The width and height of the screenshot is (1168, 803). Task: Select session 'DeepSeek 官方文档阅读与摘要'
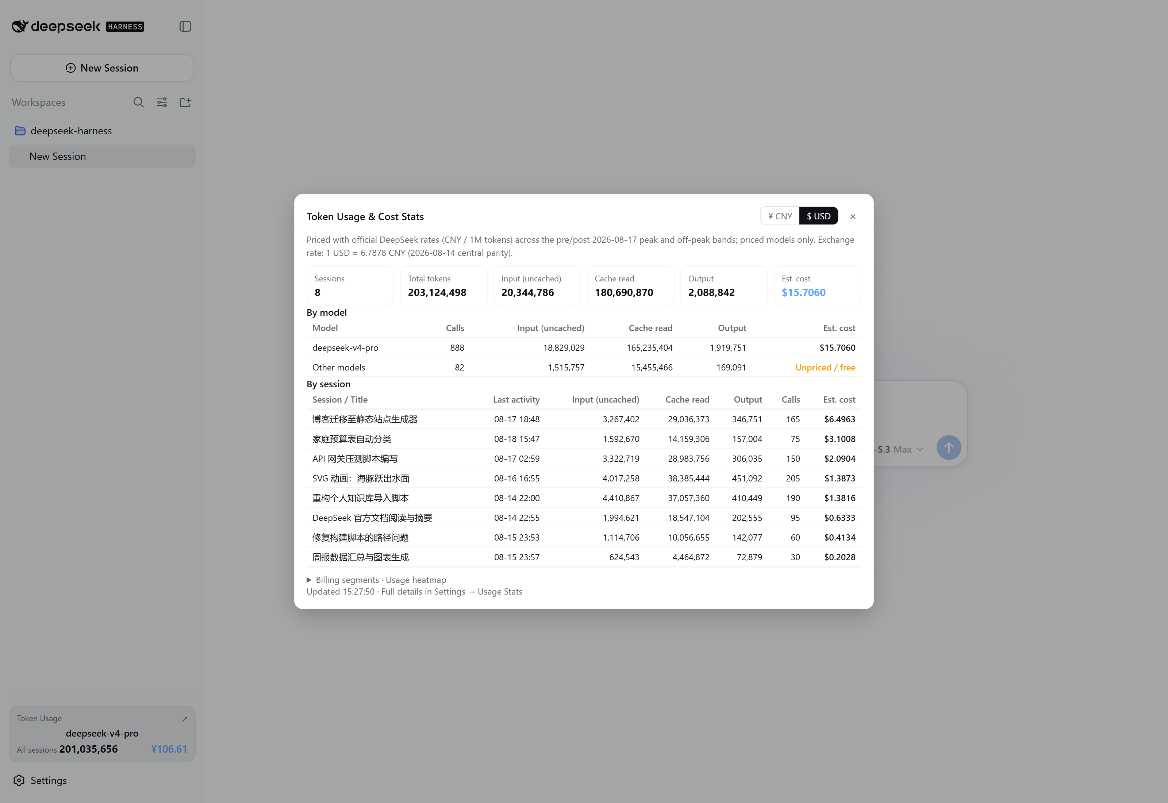pos(584,518)
